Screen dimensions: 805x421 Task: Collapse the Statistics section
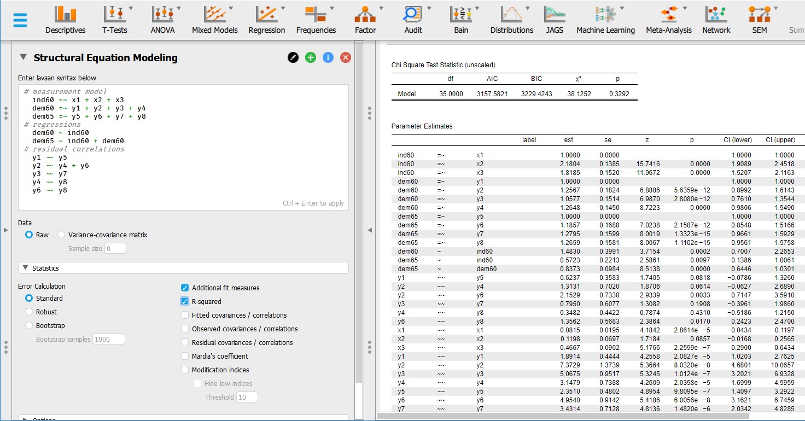coord(26,268)
